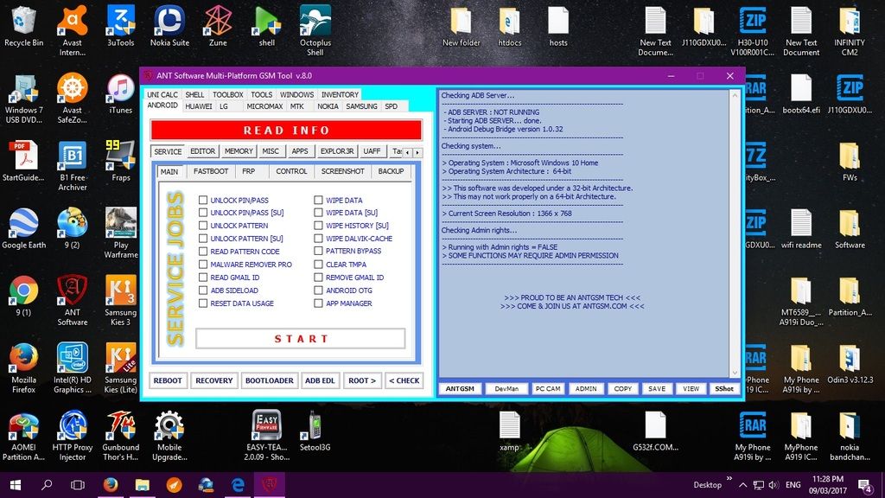Open Google Earth desktop icon
The image size is (885, 498).
(x=23, y=228)
